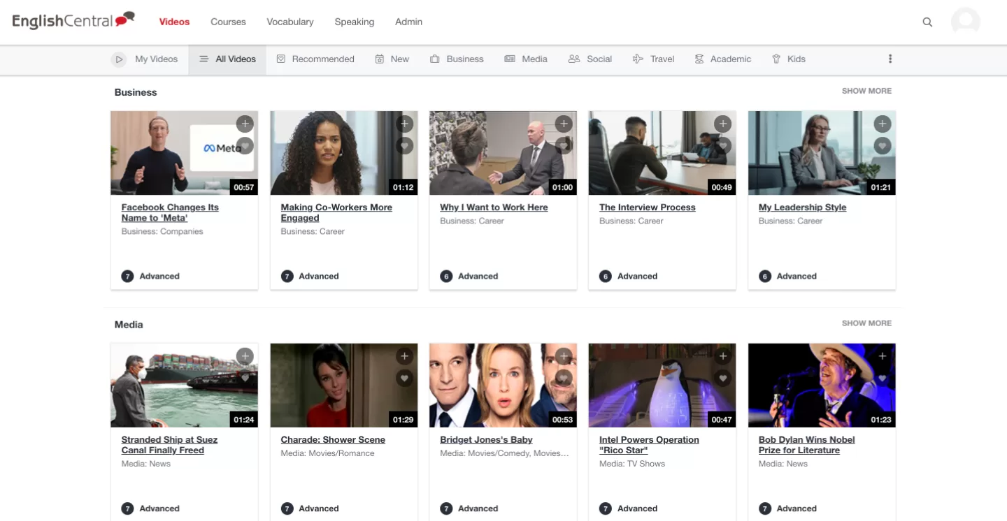The image size is (1007, 521).
Task: Click 'Media: TV Shows' category text
Action: click(632, 464)
